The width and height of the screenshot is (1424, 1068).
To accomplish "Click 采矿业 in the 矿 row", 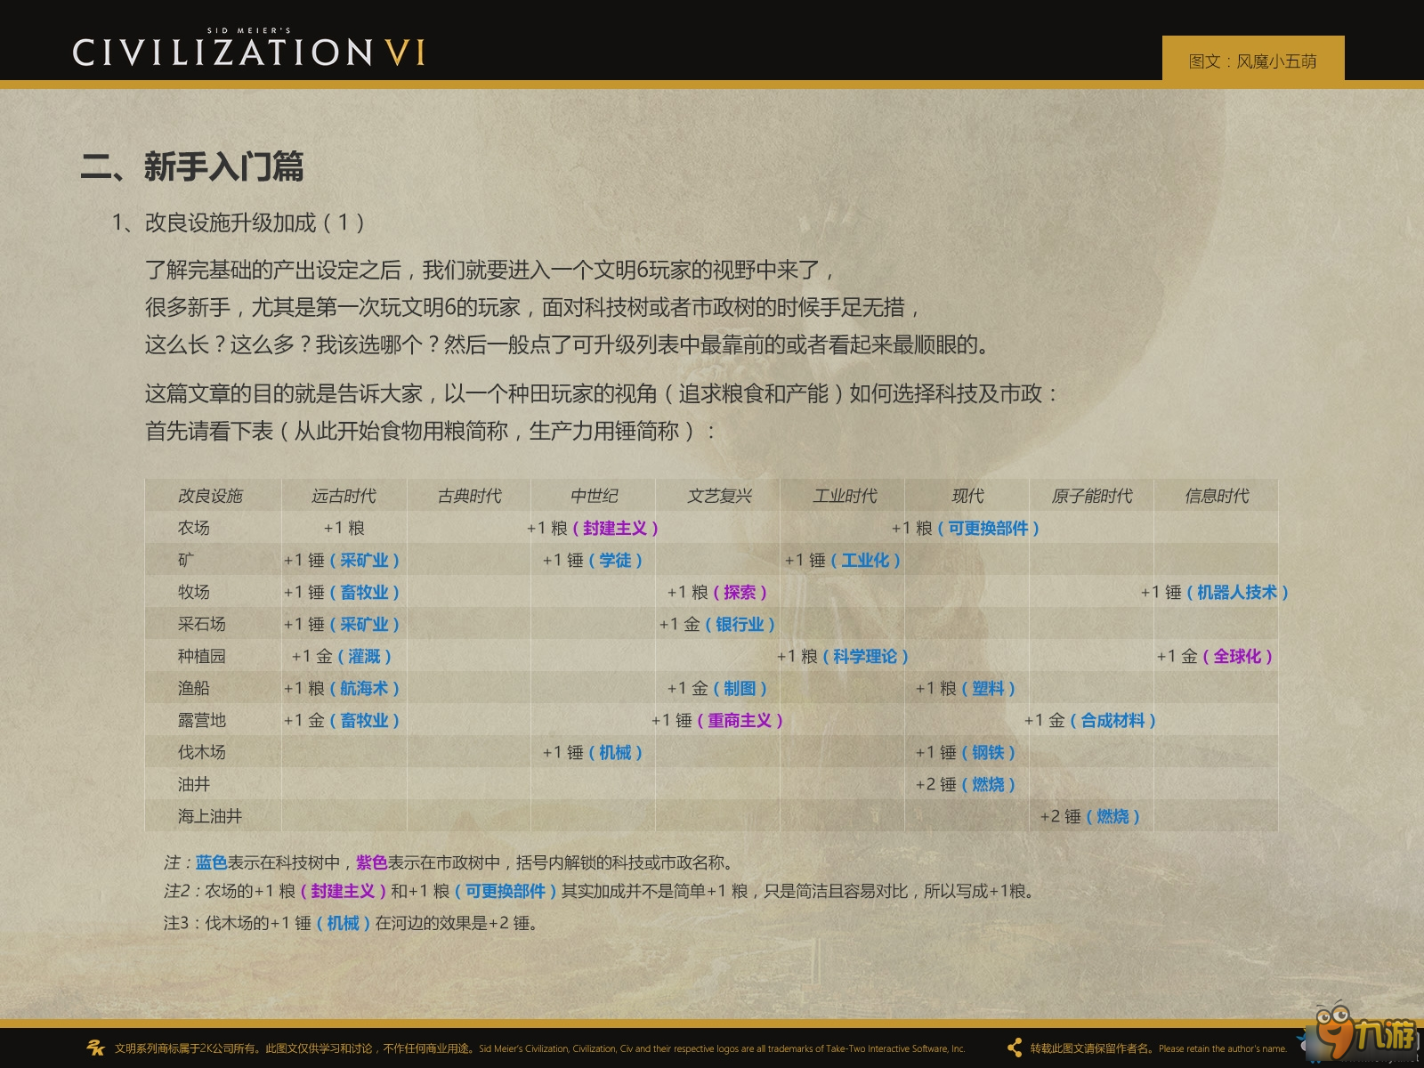I will (x=364, y=560).
